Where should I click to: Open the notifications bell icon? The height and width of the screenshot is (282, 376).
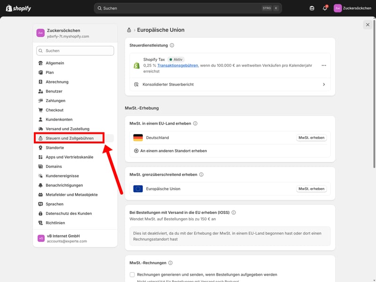[x=325, y=8]
